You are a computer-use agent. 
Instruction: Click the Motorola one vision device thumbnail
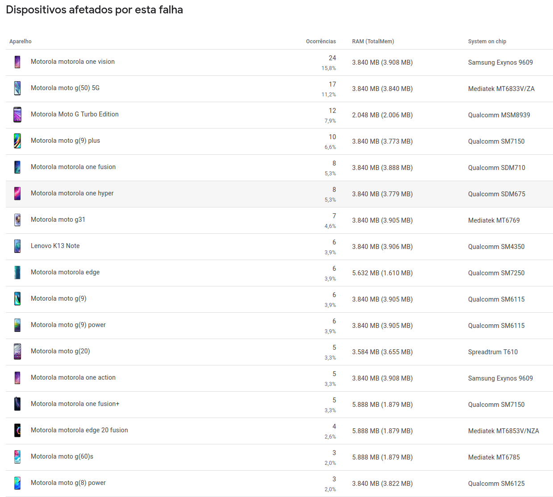[x=17, y=62]
